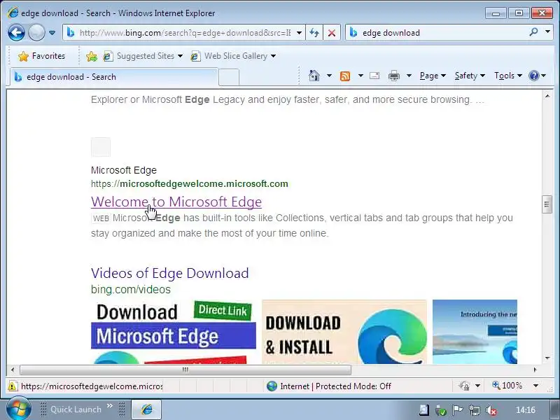
Task: Click the Internet Explorer taskbar button
Action: pos(146,409)
